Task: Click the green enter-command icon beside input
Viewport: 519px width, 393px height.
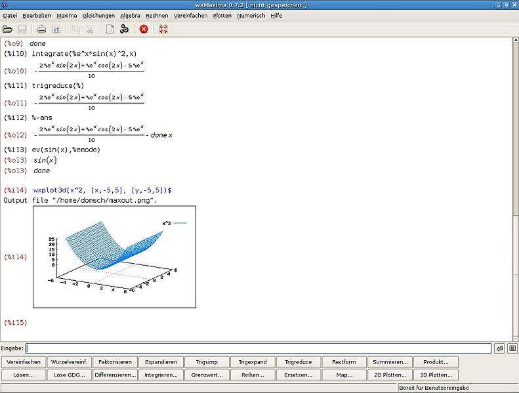Action: 499,348
